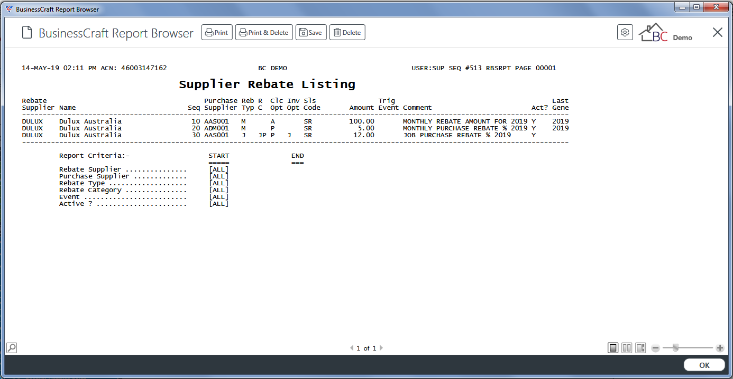Click Rebate Type criteria label

pyautogui.click(x=82, y=183)
